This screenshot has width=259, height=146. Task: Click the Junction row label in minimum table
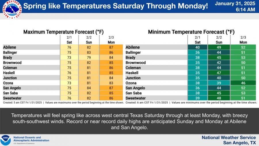(x=133, y=78)
